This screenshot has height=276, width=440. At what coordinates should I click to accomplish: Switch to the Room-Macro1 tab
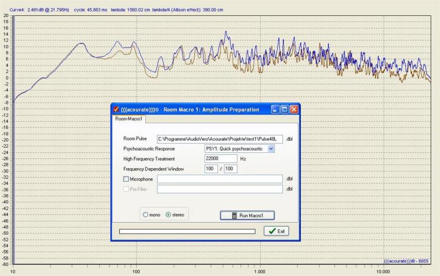(129, 119)
